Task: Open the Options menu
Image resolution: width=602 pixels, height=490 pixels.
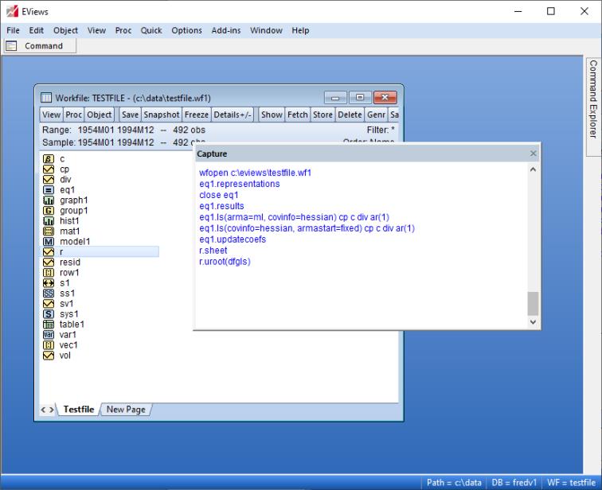Action: point(186,30)
